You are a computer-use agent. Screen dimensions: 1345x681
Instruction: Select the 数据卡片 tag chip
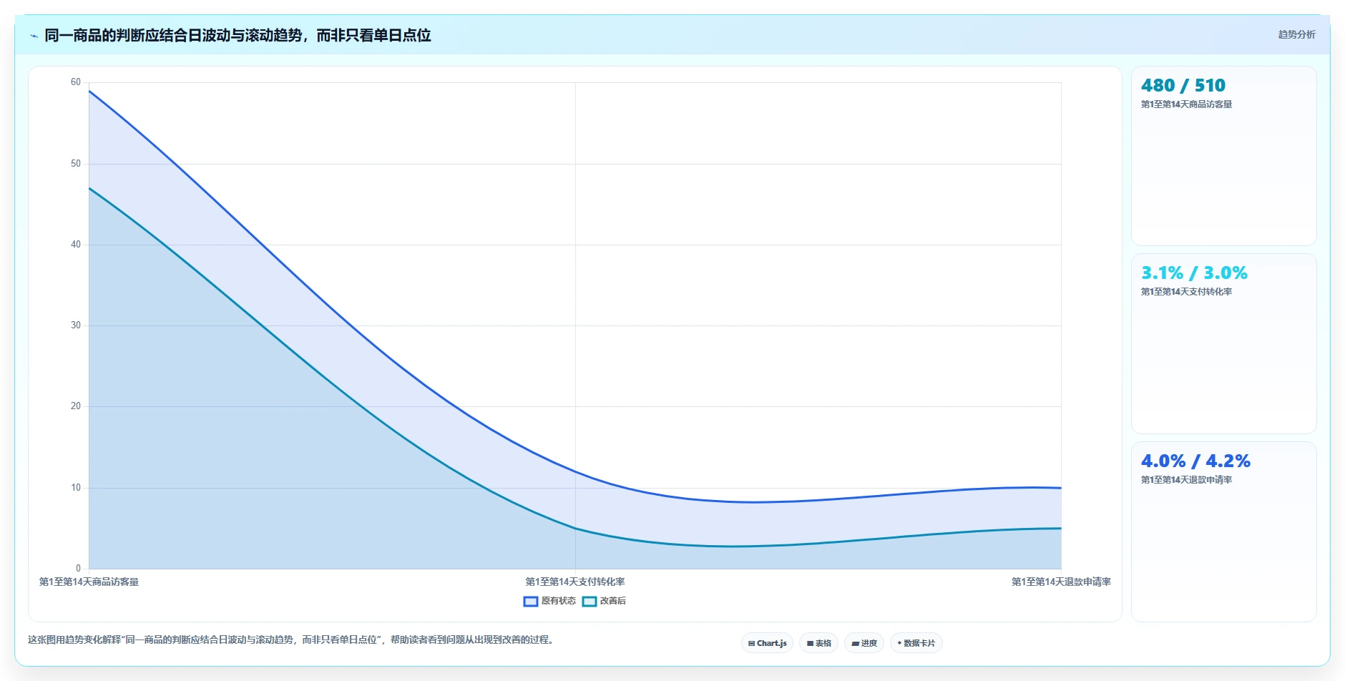click(x=916, y=643)
